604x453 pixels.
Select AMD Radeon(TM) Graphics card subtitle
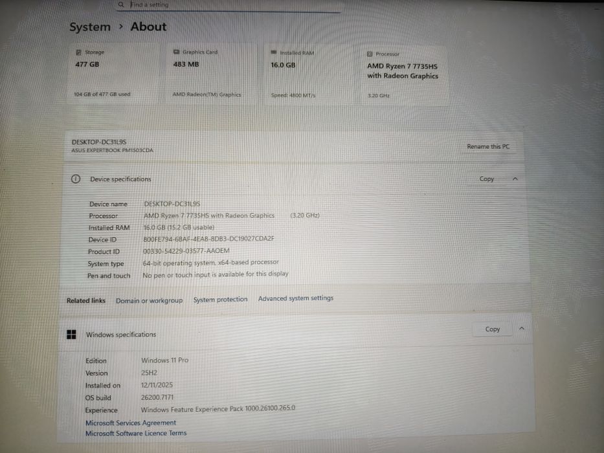click(x=207, y=94)
